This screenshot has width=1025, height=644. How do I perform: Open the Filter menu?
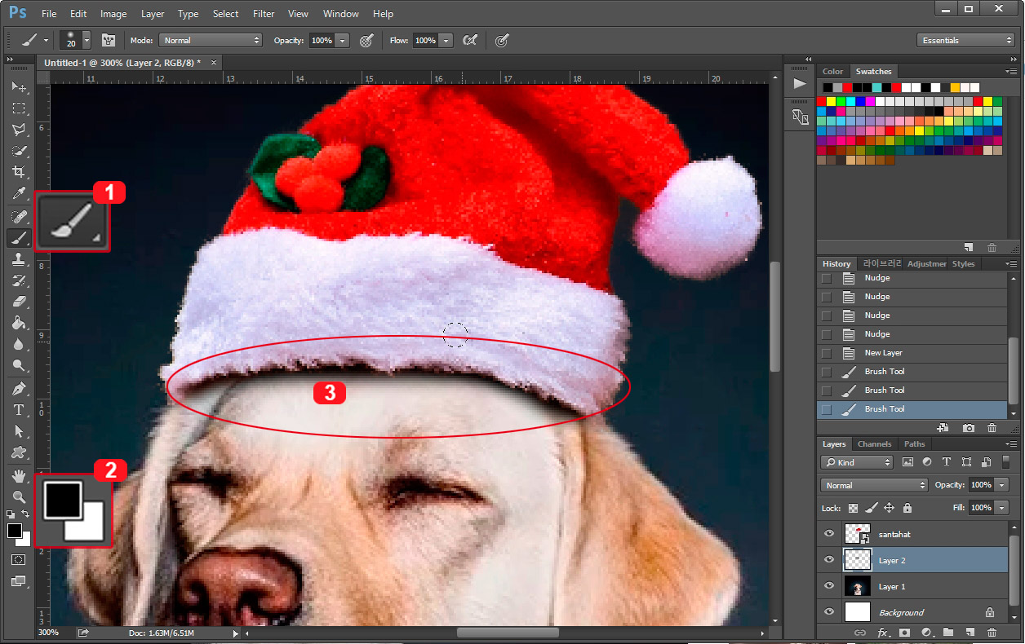(x=264, y=14)
